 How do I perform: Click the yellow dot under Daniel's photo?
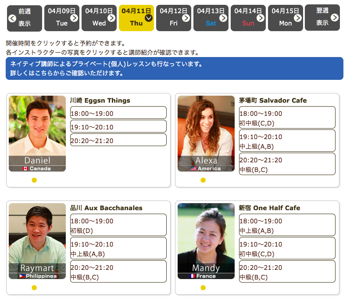point(34,180)
